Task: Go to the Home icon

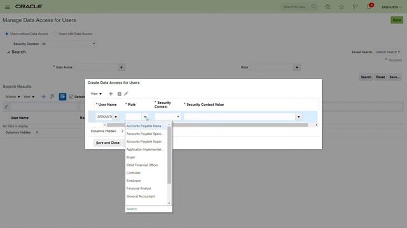Action: (328, 7)
